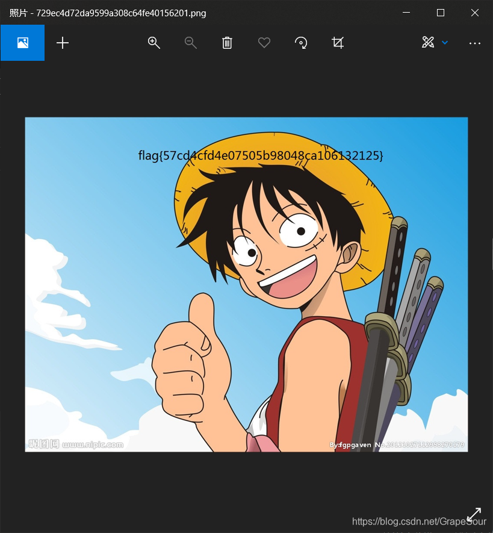This screenshot has height=533, width=493.
Task: Zoom out with the magnifier minus icon
Action: coord(191,43)
